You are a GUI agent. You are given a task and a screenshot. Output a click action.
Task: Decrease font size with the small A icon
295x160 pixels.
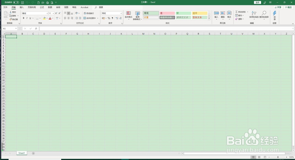(60, 13)
